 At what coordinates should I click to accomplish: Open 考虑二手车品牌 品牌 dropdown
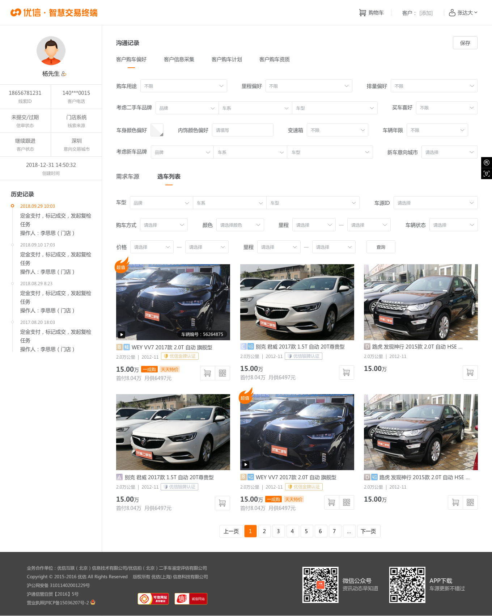[187, 108]
